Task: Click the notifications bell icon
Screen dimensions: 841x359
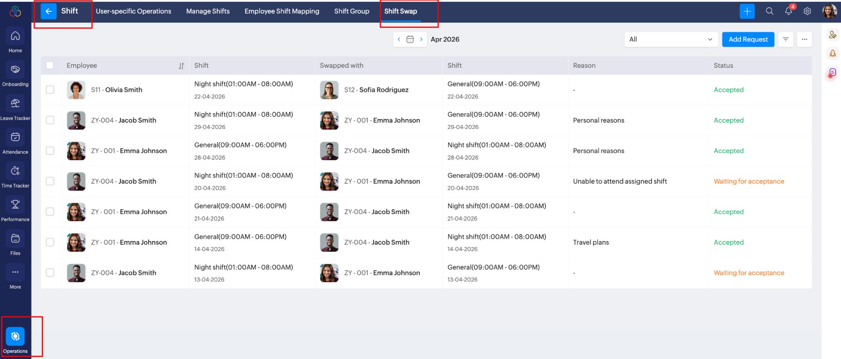Action: [789, 11]
